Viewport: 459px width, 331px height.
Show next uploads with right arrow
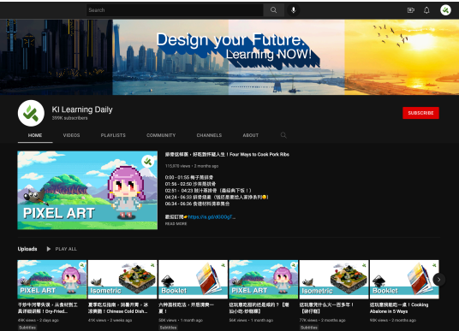click(438, 280)
